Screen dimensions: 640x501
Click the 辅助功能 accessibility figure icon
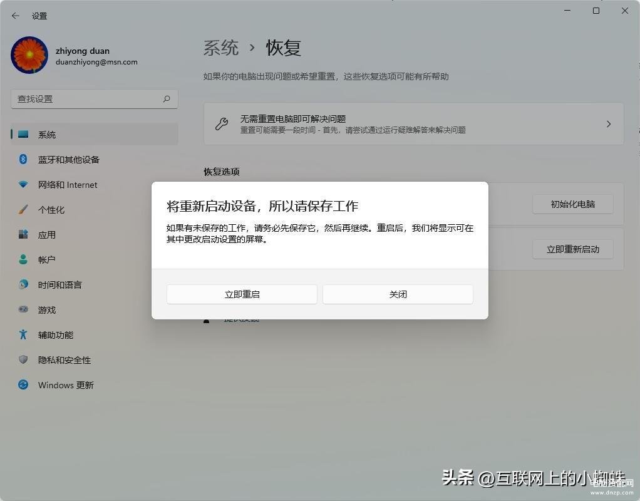(x=23, y=334)
